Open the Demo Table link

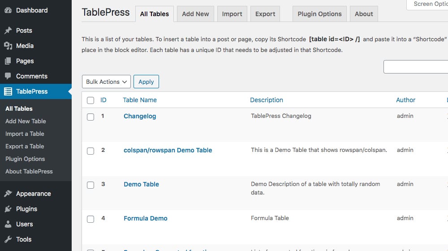tap(141, 184)
